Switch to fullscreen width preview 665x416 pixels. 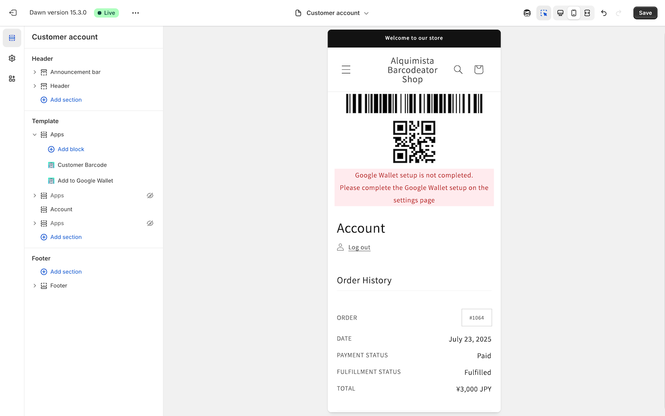tap(587, 13)
